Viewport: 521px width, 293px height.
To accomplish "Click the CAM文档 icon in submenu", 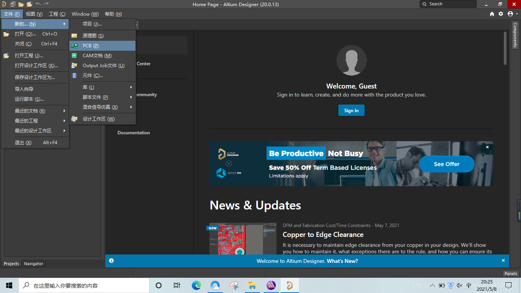I will (x=74, y=56).
